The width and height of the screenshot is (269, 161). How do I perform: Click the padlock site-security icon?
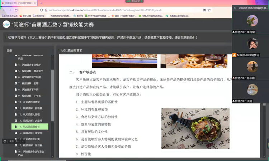point(46,10)
